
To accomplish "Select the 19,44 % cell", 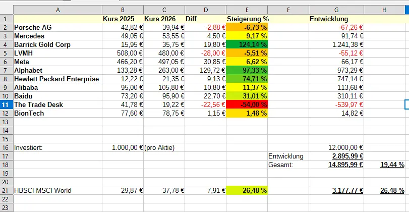I will click(x=386, y=165).
